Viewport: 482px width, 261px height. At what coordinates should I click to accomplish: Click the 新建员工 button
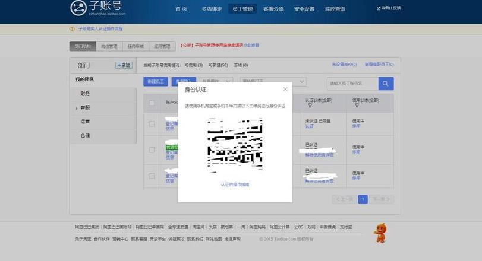156,82
